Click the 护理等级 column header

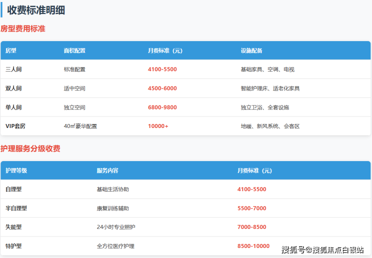(16, 171)
